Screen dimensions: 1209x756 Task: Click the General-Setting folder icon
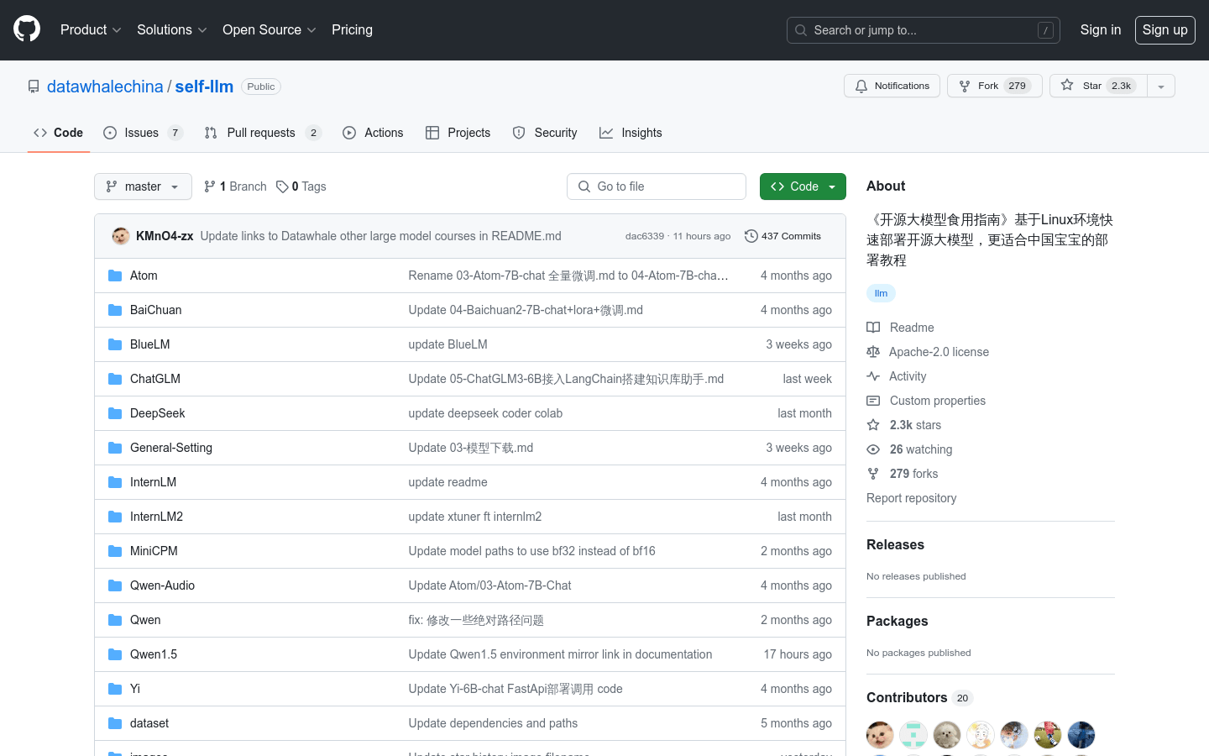point(115,448)
